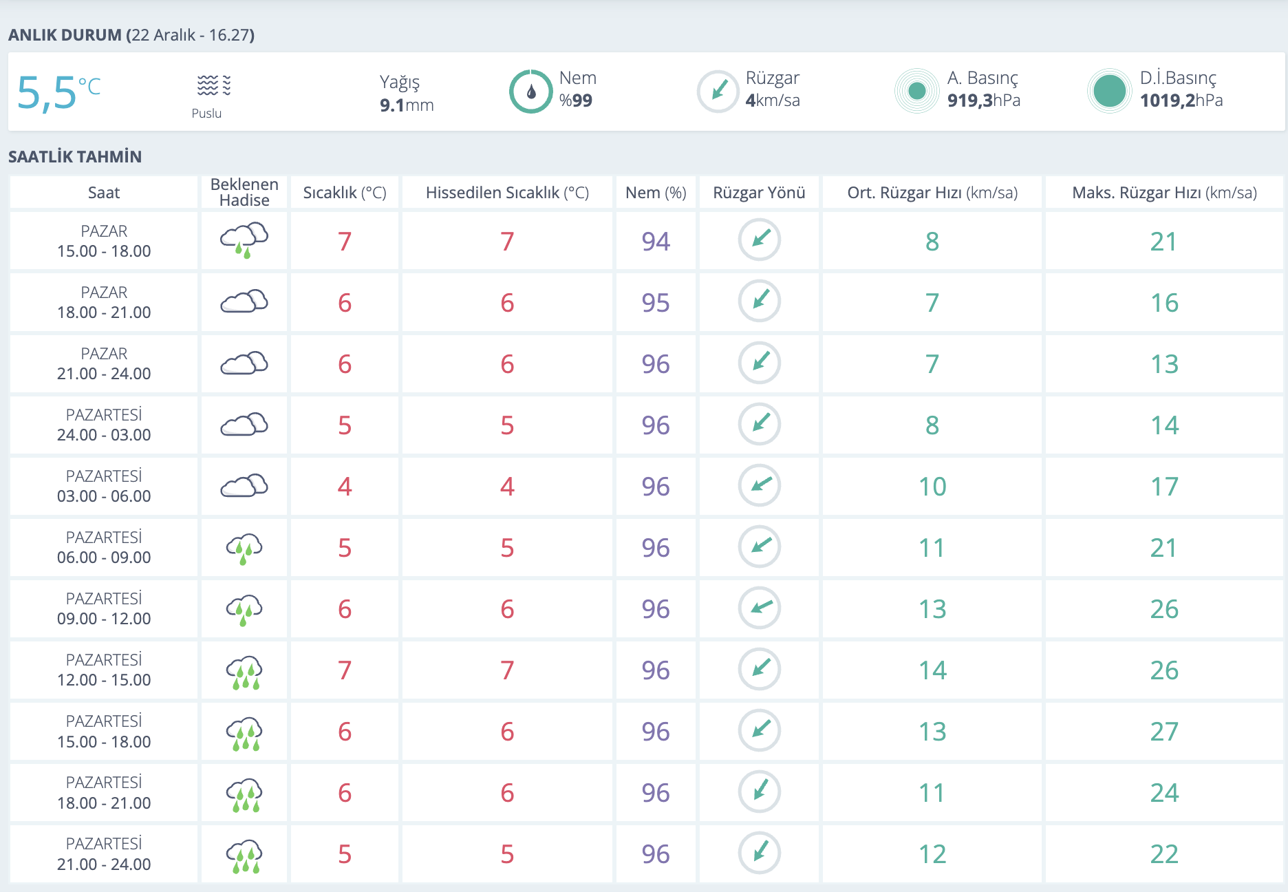Image resolution: width=1288 pixels, height=892 pixels.
Task: Click the humidity value 94
Action: tap(656, 242)
